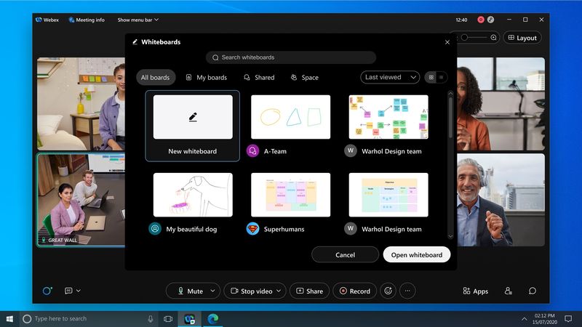Viewport: 582px width, 327px height.
Task: Expand the Last viewed sort dropdown
Action: [390, 77]
